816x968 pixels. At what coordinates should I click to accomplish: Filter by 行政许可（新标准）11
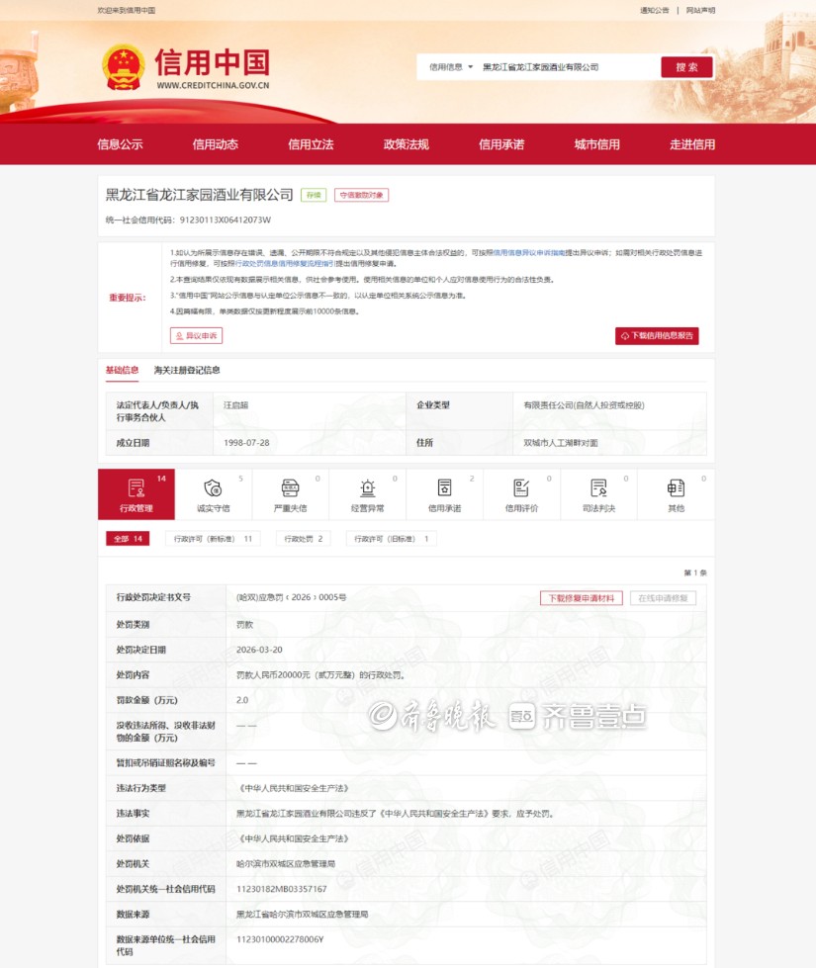pyautogui.click(x=213, y=539)
